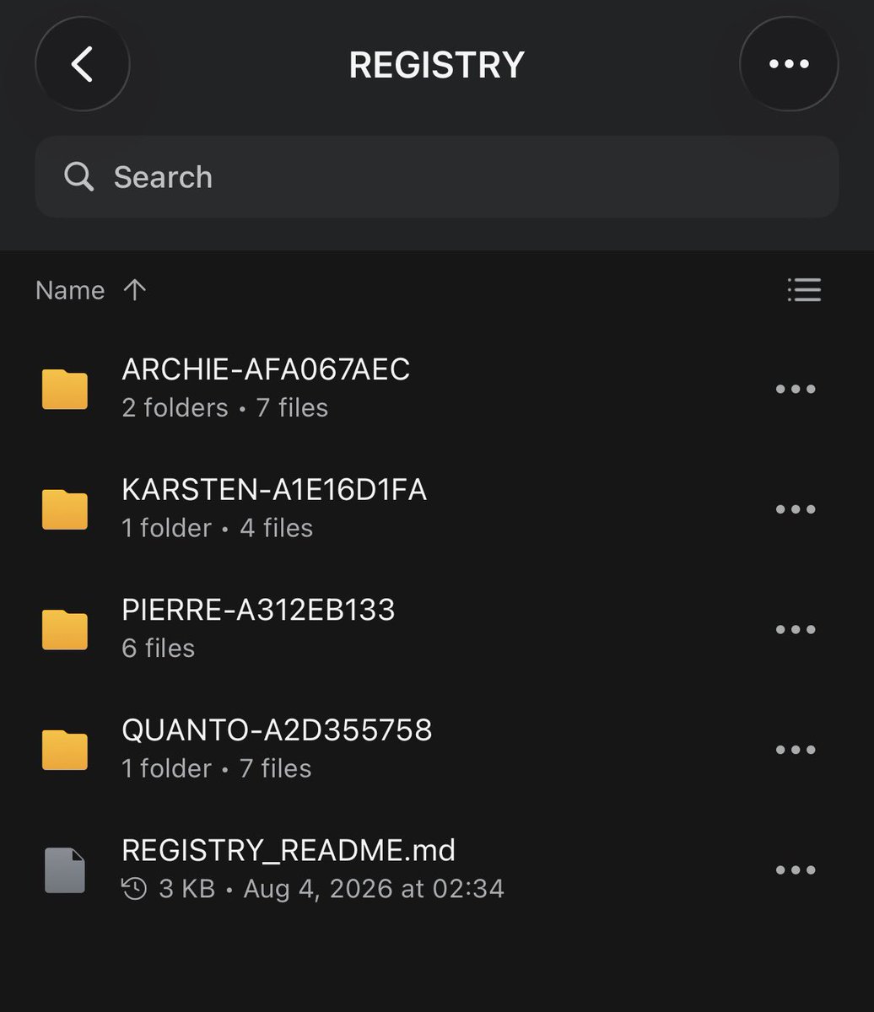Screen dimensions: 874x1012
Task: Open options for KARSTEN-A1E16D1FA folder
Action: coord(796,509)
